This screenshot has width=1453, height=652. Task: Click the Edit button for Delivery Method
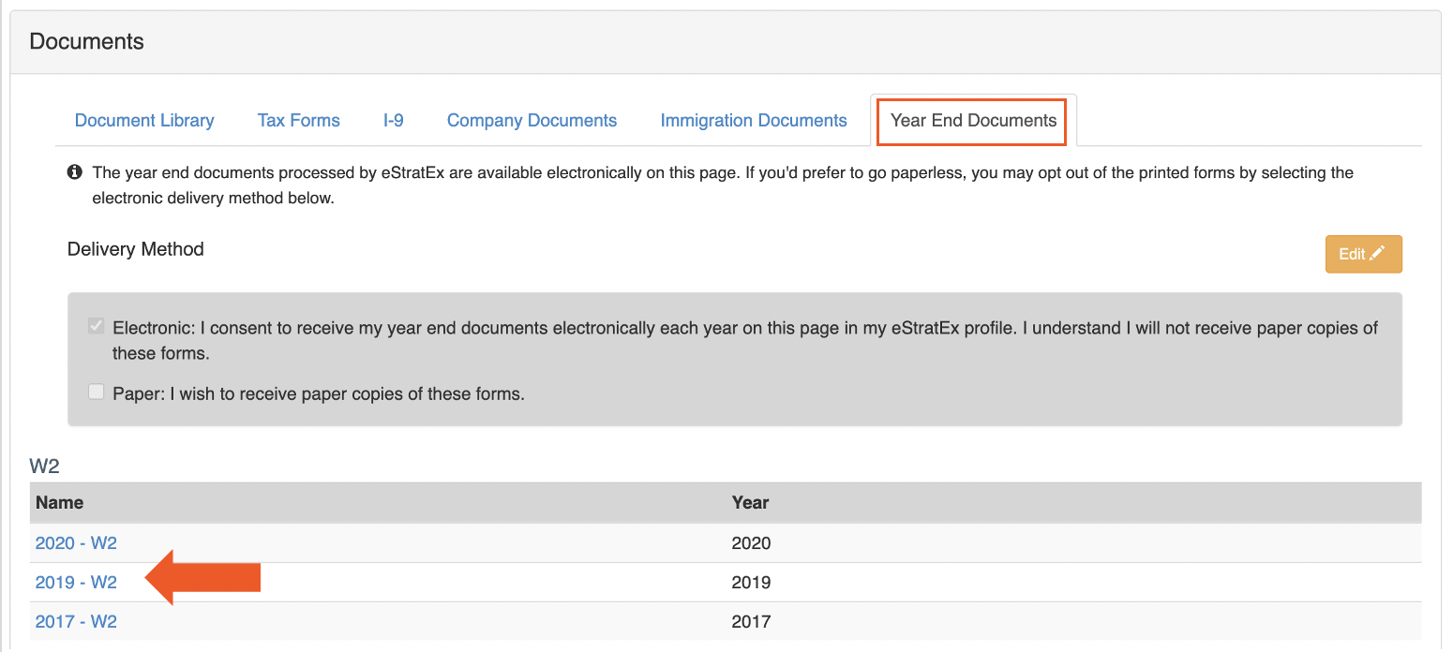click(x=1363, y=253)
